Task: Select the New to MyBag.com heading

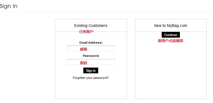Action: pos(171,26)
